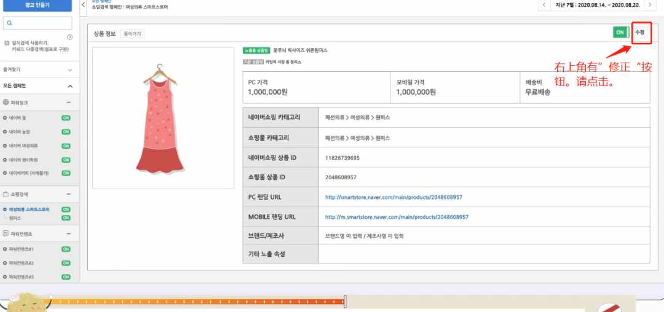Select 네이버 꽃 campaign in sidebar
664x312 pixels.
[x=17, y=118]
